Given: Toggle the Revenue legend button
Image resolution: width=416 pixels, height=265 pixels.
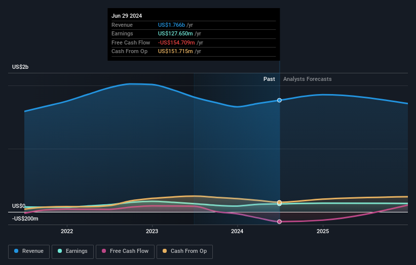Looking at the screenshot, I should pyautogui.click(x=29, y=251).
